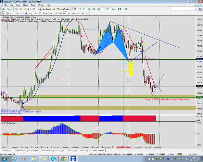Open the New Chart tool
This screenshot has width=203, height=162.
3,9
